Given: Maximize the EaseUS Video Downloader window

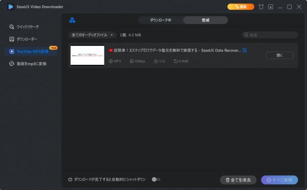Looking at the screenshot, I should point(290,7).
